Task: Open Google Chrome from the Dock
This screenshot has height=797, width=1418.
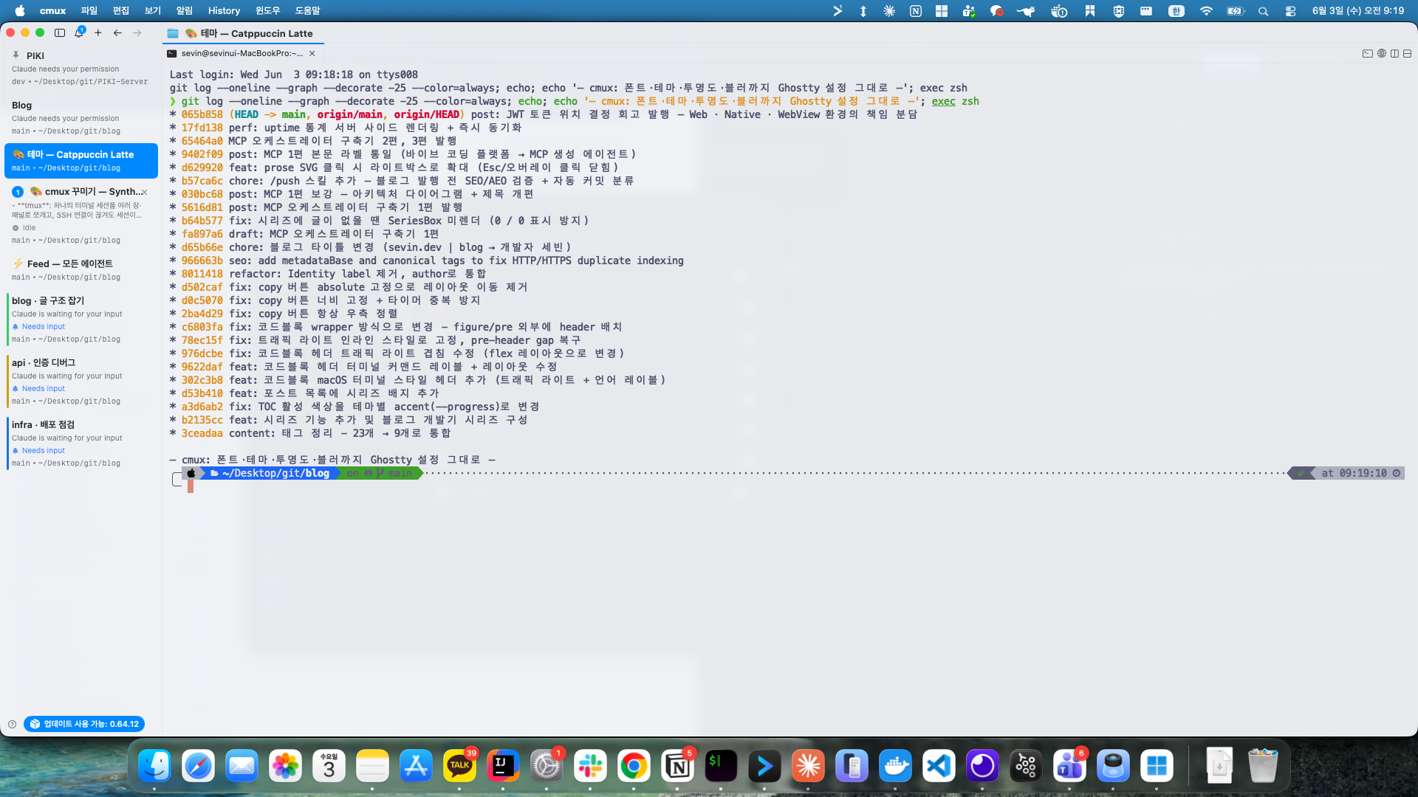Action: [x=634, y=766]
